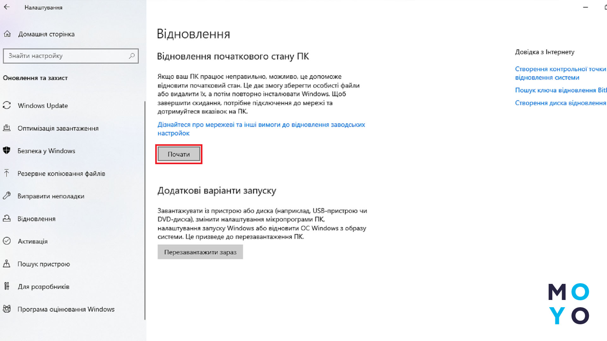The width and height of the screenshot is (607, 341).
Task: Open Домашня сторінка settings
Action: point(46,34)
